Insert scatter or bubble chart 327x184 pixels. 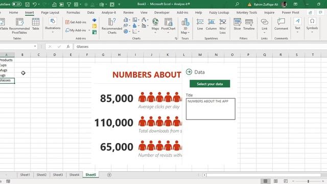(136, 32)
